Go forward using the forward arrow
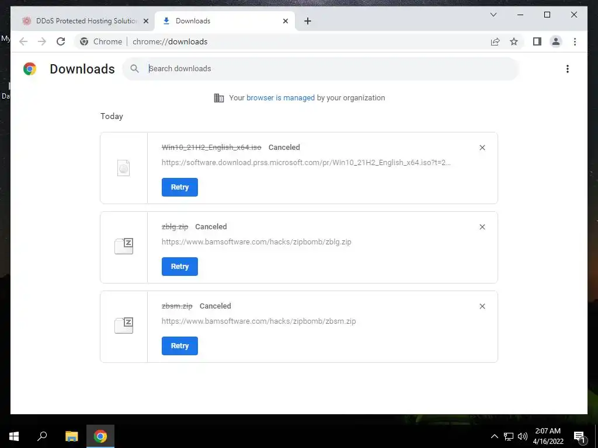Viewport: 598px width, 448px height. point(42,41)
